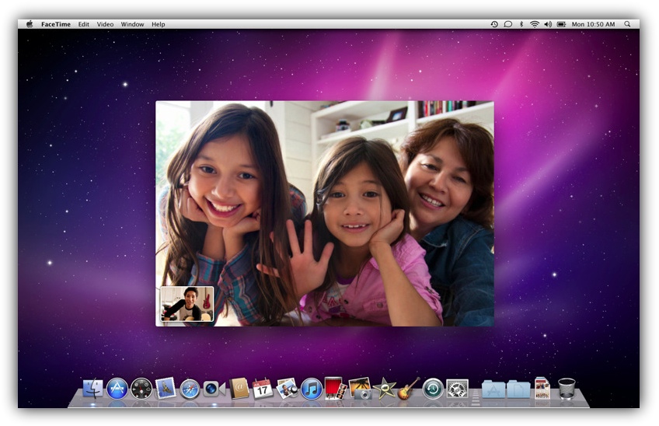Open the Edit menu
Image resolution: width=659 pixels, height=426 pixels.
click(x=84, y=24)
